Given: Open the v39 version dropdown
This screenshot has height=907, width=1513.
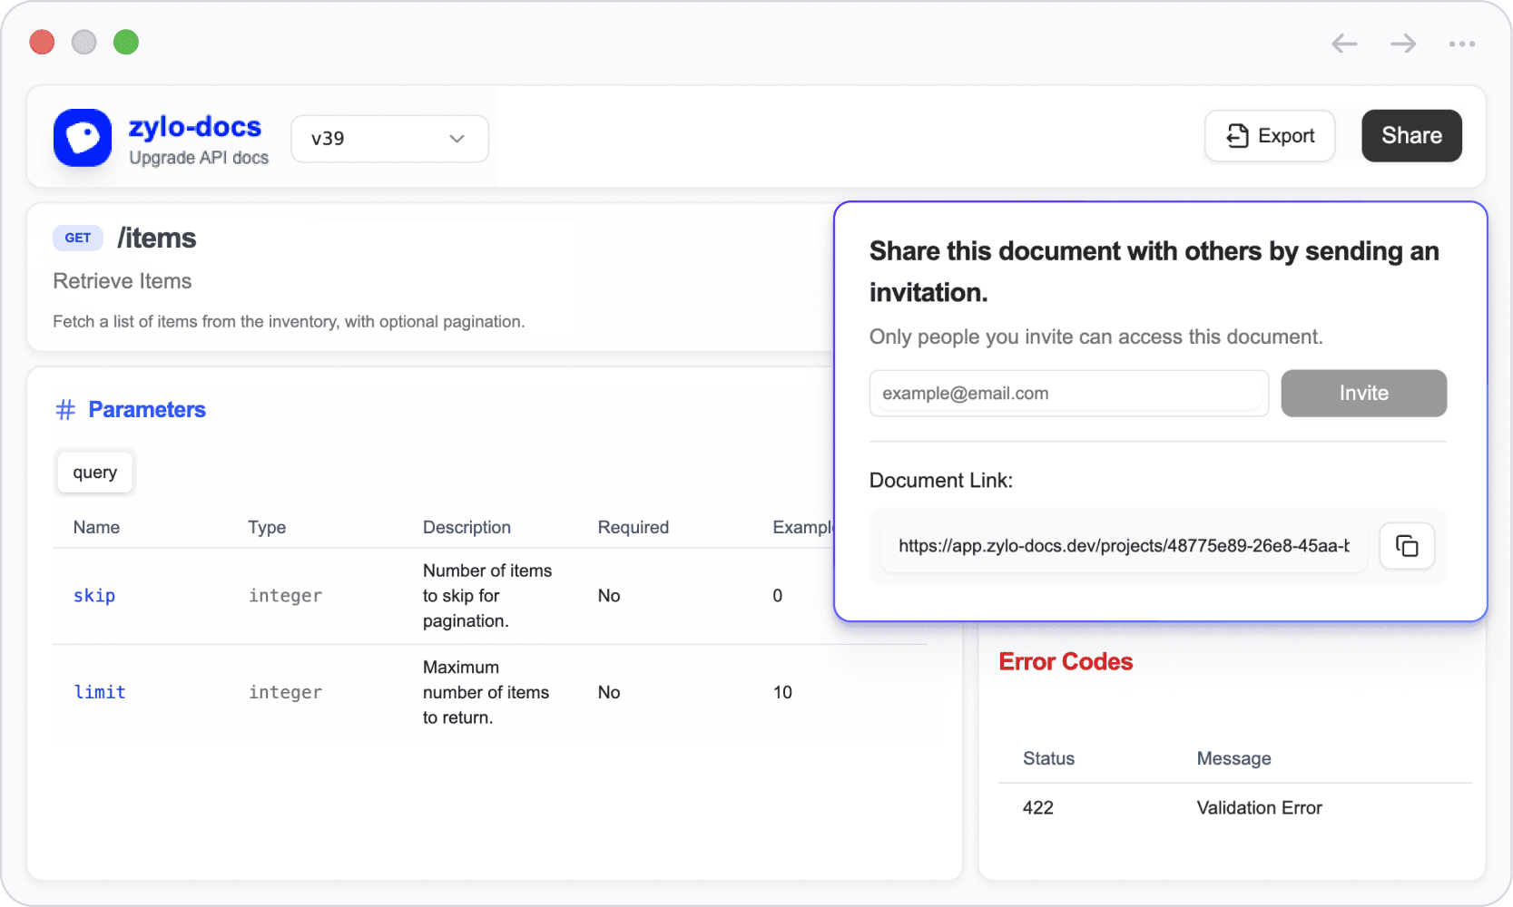Looking at the screenshot, I should (x=389, y=139).
